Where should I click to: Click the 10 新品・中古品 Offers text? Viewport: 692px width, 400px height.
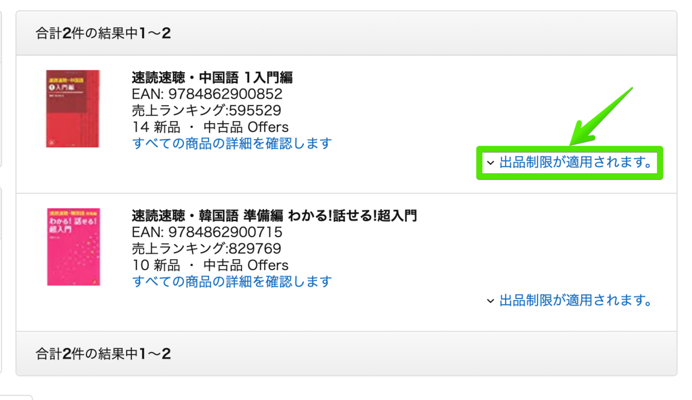pos(208,265)
